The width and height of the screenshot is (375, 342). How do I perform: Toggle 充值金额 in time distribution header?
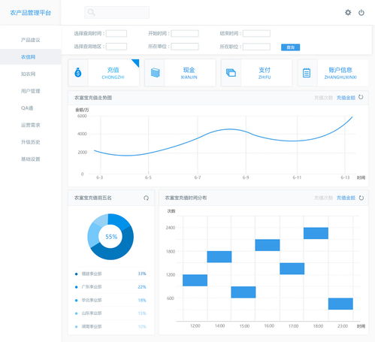coord(346,198)
